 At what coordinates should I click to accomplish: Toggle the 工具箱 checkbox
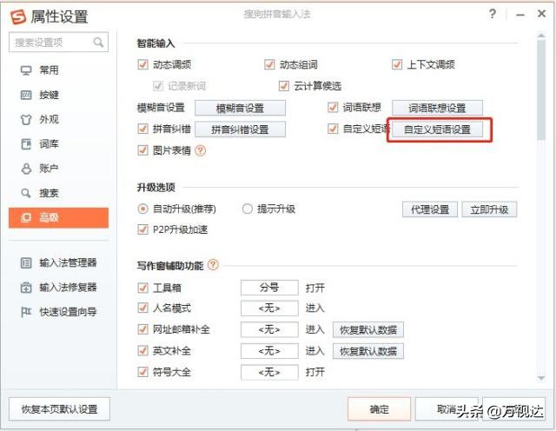(x=142, y=288)
